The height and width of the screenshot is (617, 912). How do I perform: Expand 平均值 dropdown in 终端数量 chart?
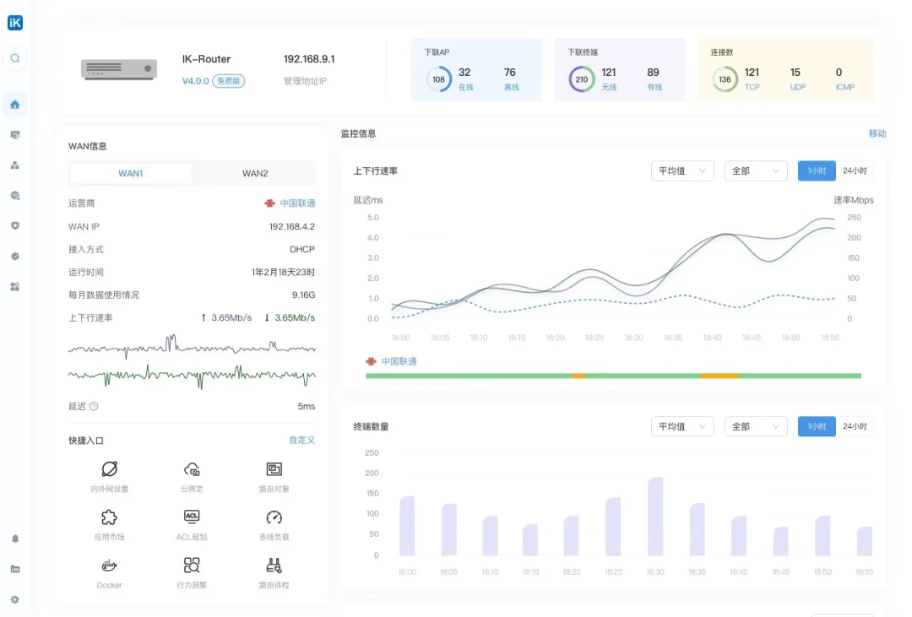tap(682, 427)
